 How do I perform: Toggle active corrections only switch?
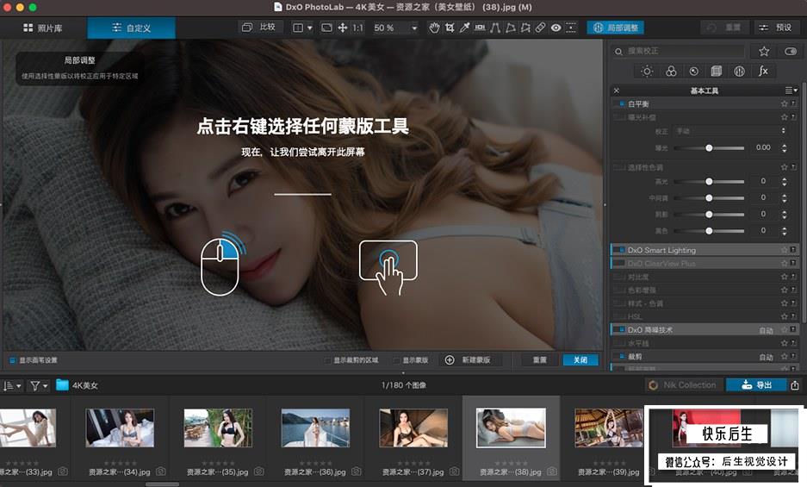pyautogui.click(x=791, y=51)
